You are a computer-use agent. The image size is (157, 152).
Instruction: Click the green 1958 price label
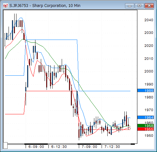(x=146, y=126)
